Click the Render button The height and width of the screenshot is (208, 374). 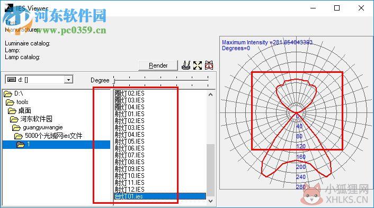(158, 65)
